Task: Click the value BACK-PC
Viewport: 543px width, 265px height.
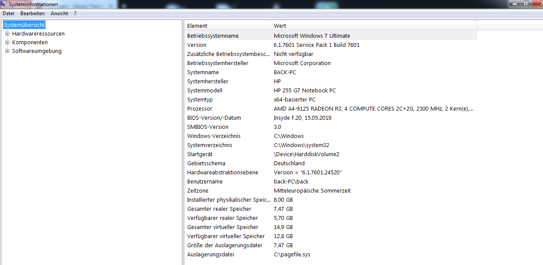Action: (x=285, y=72)
